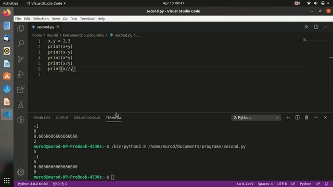The height and width of the screenshot is (187, 333).
Task: Select the second.py editor tab
Action: pos(45,27)
